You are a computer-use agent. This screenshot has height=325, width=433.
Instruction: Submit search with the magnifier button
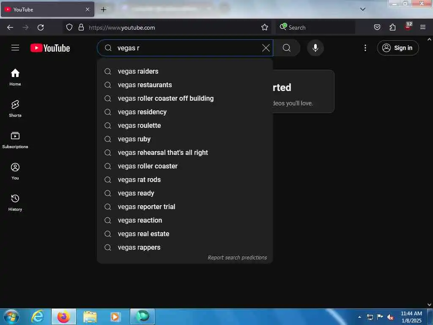[287, 48]
